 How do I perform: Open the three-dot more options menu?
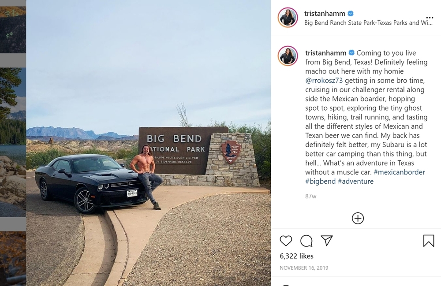point(430,18)
